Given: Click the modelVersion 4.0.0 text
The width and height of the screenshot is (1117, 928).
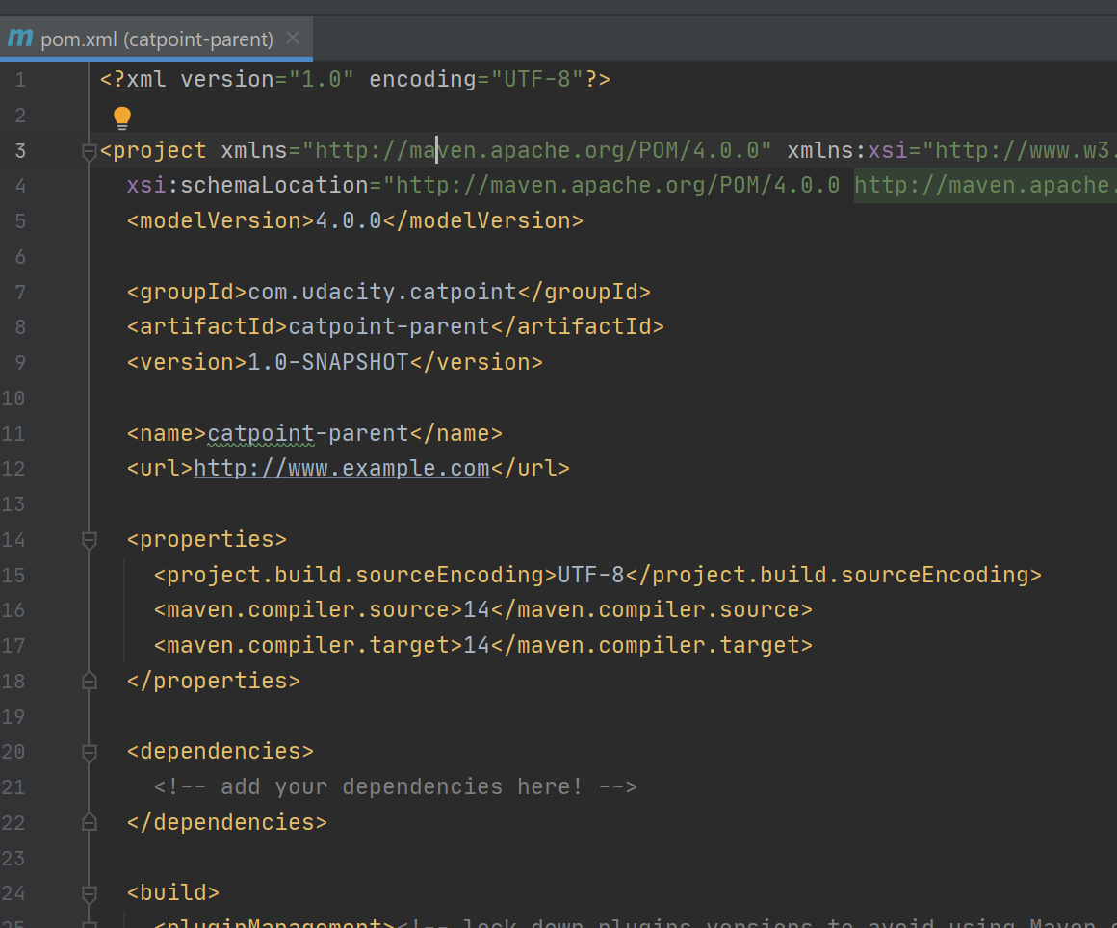Looking at the screenshot, I should tap(349, 220).
